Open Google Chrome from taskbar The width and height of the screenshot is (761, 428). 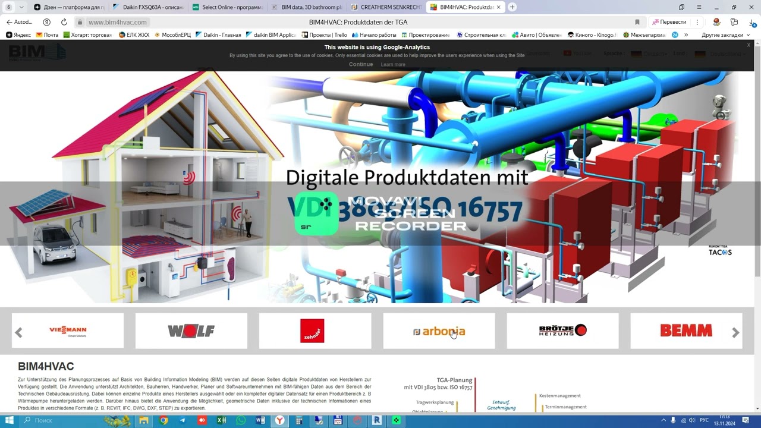163,420
